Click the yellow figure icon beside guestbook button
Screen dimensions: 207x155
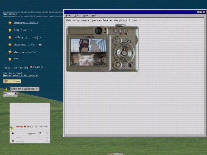[x=7, y=89]
